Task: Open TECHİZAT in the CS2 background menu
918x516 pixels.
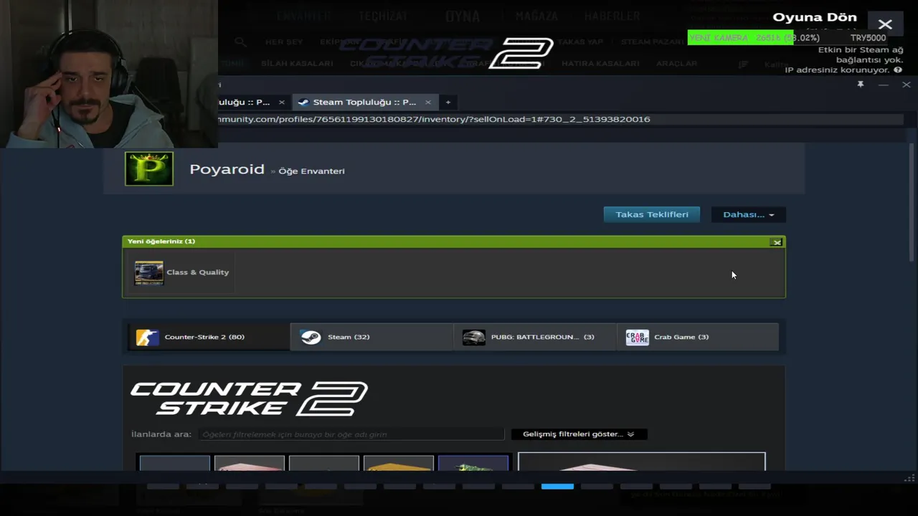Action: [x=383, y=16]
